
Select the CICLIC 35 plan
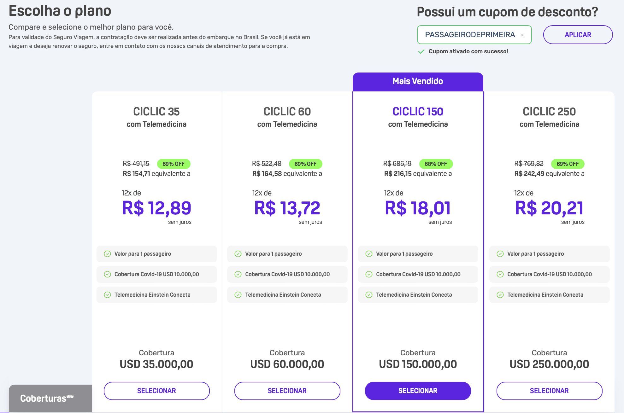156,391
